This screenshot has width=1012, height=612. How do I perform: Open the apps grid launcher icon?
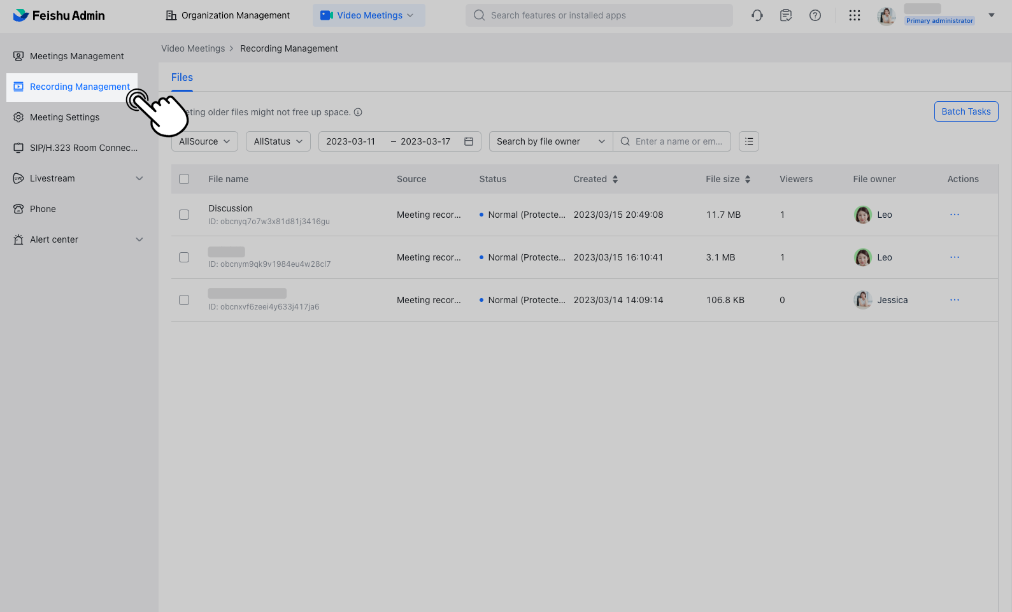855,15
